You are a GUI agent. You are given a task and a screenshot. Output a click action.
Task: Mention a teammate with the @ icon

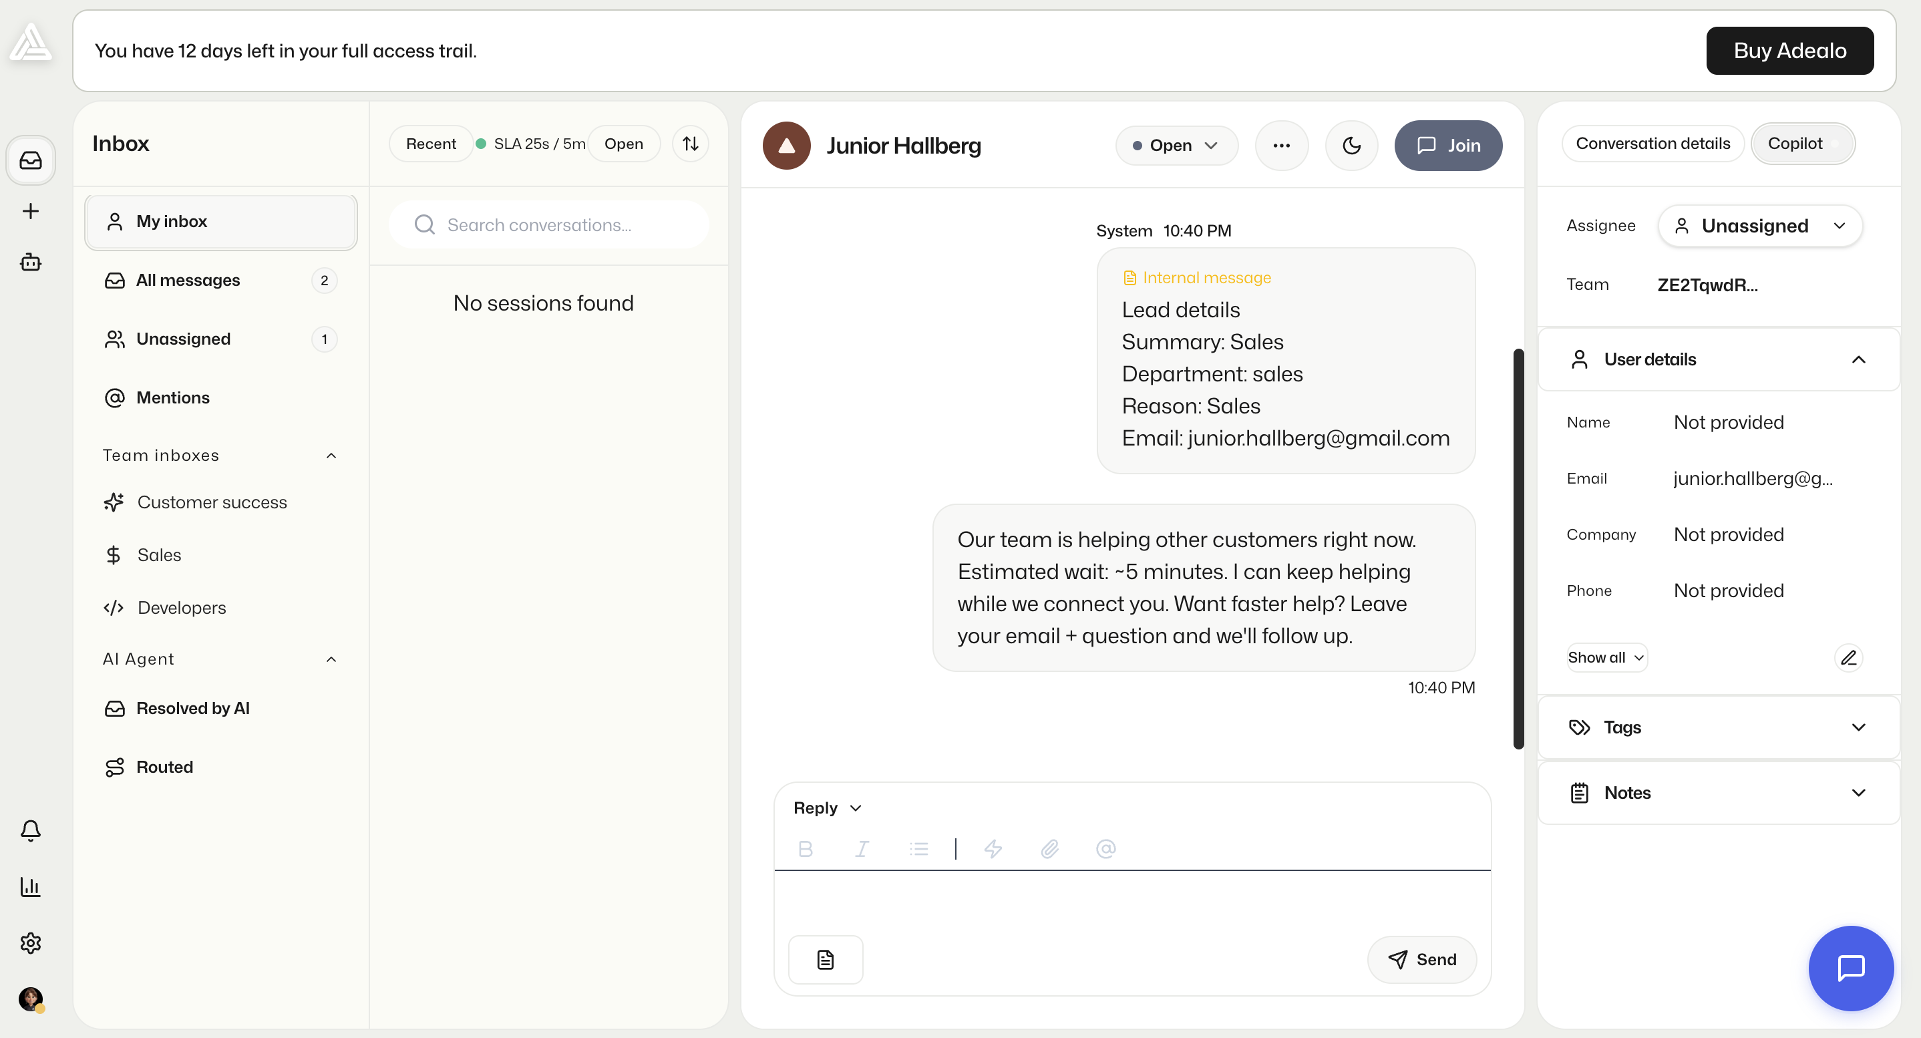[x=1106, y=848]
